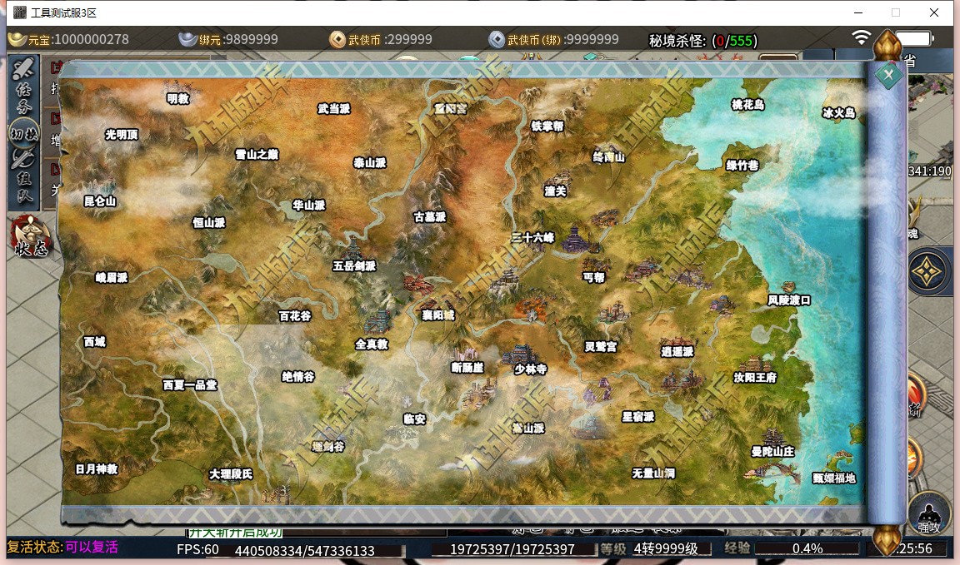Travel to 三十六峰 on the map
This screenshot has width=960, height=565.
click(532, 238)
